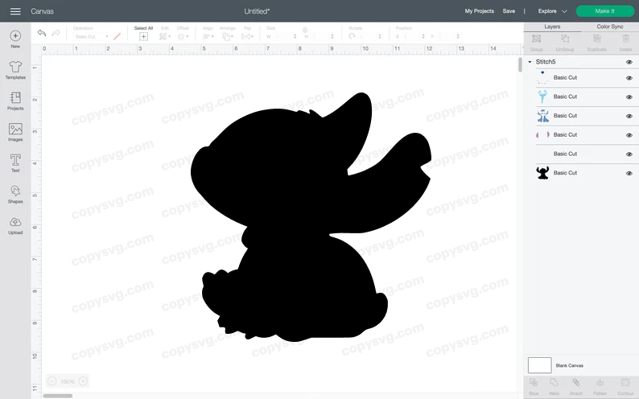Click the Rotate icon
The width and height of the screenshot is (639, 399).
(x=352, y=36)
